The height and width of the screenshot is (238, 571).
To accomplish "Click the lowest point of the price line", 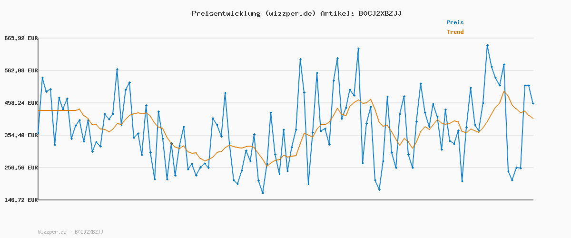I will click(x=263, y=193).
